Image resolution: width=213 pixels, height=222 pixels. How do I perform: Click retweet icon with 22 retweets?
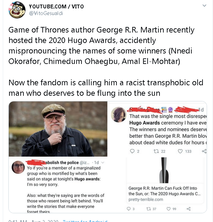(x=157, y=151)
